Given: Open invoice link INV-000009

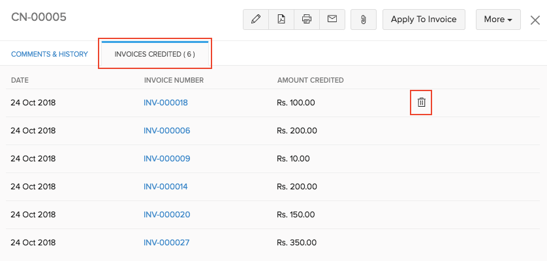Looking at the screenshot, I should click(x=166, y=159).
